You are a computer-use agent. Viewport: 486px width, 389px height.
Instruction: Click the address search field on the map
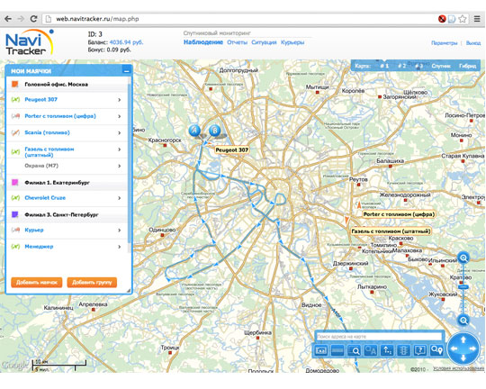click(x=379, y=336)
